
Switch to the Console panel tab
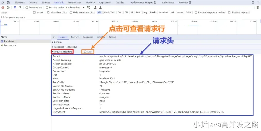click(x=33, y=3)
